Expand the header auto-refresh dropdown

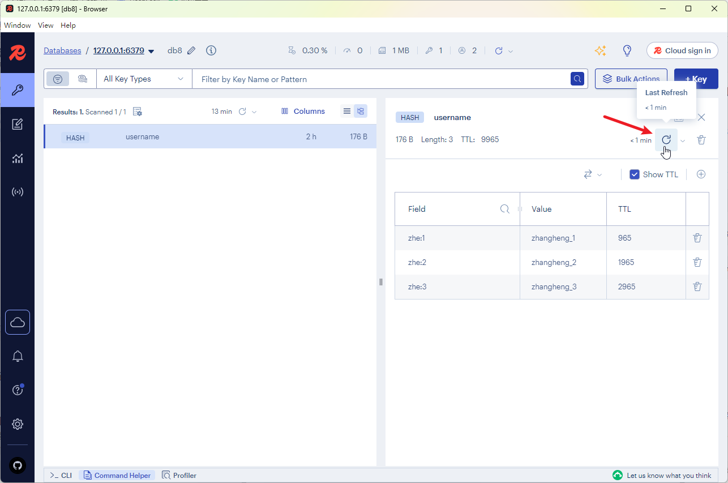click(x=511, y=51)
